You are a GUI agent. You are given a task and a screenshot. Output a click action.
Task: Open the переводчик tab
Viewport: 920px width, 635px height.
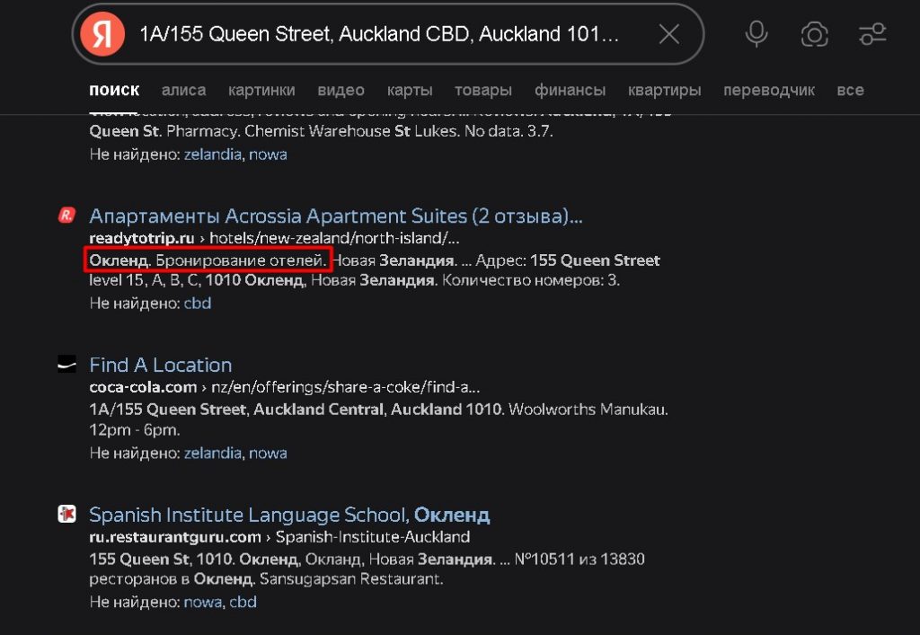tap(768, 90)
